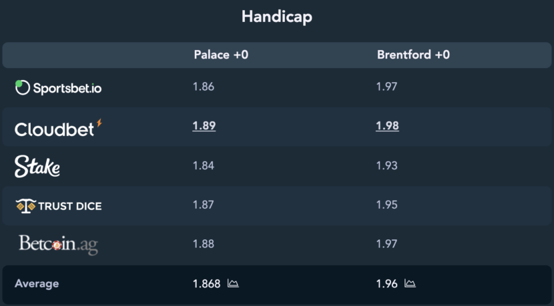The height and width of the screenshot is (306, 554).
Task: Click the Betcoin.ag logo
Action: [58, 245]
